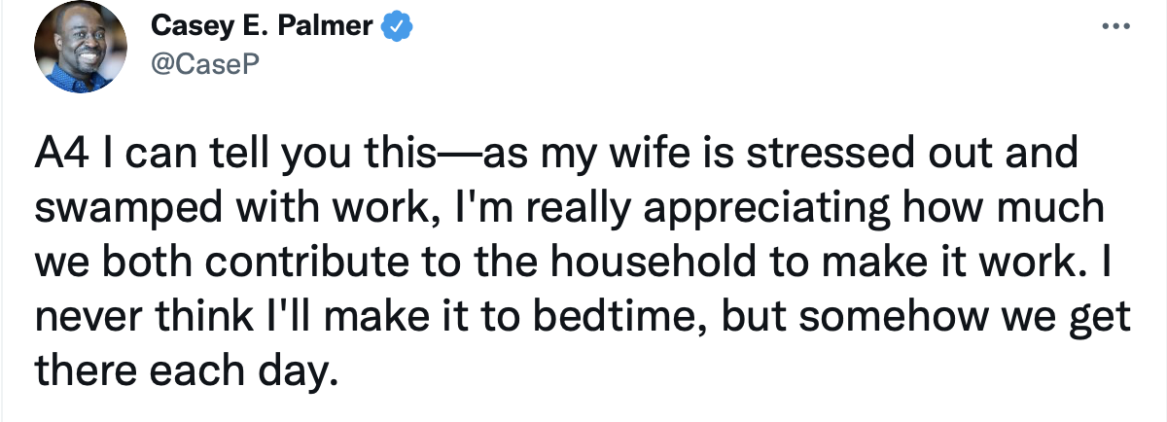Click the Casey E. Palmer display name
1167x422 pixels.
point(263,28)
